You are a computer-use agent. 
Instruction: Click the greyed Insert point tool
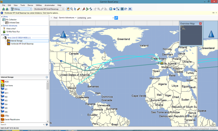[x=95, y=9]
